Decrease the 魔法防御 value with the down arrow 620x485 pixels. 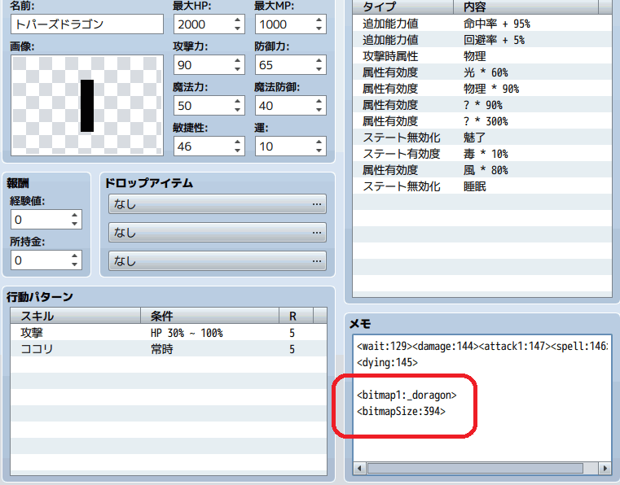319,110
